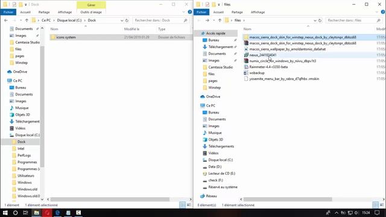Open OneDrive in Dock window sidebar
386x217 pixels.
point(20,72)
